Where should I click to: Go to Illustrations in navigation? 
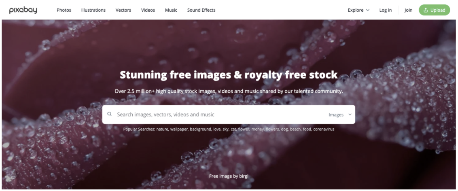(x=93, y=10)
